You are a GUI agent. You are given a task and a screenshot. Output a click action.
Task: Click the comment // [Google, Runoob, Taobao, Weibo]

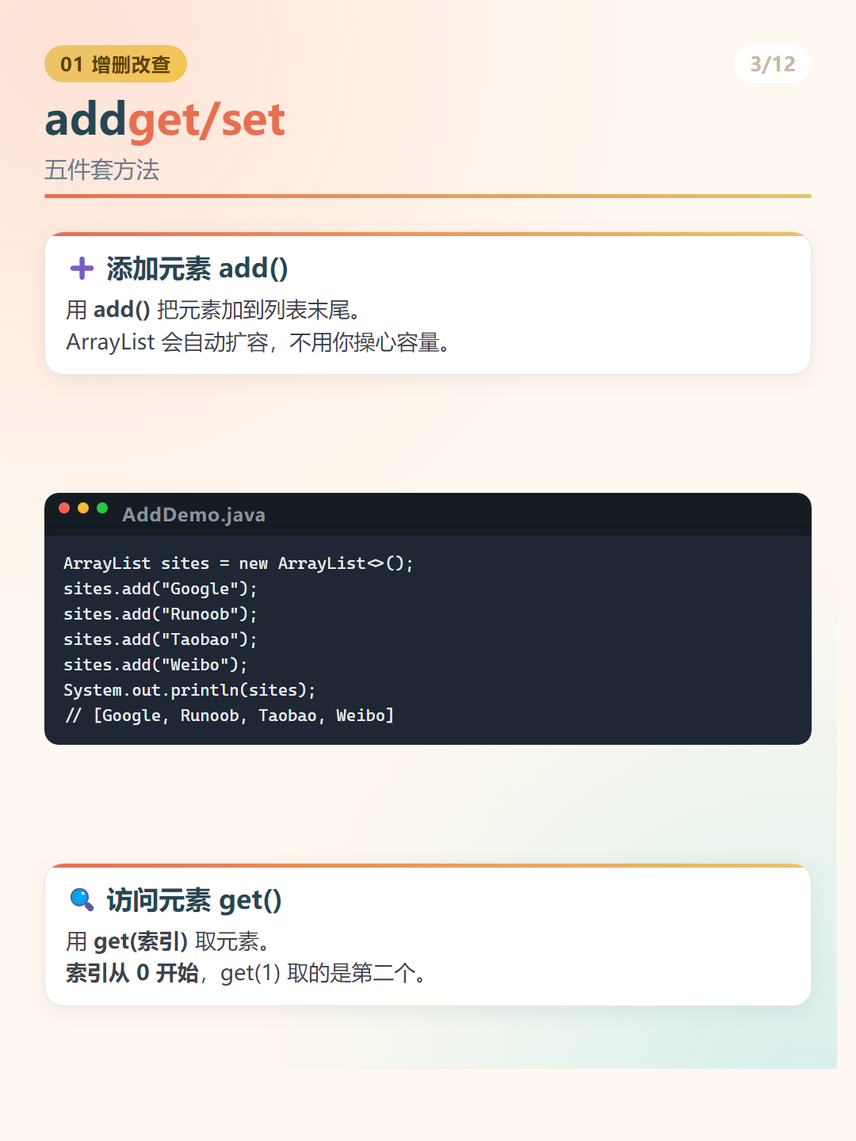coord(229,716)
